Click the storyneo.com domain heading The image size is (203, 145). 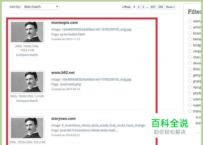tap(63, 119)
